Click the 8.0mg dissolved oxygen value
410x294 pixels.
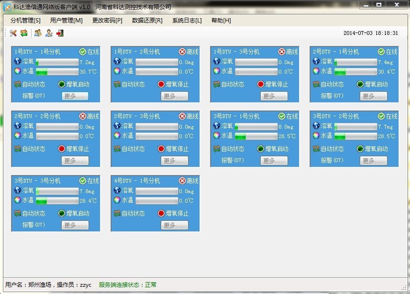pyautogui.click(x=286, y=127)
